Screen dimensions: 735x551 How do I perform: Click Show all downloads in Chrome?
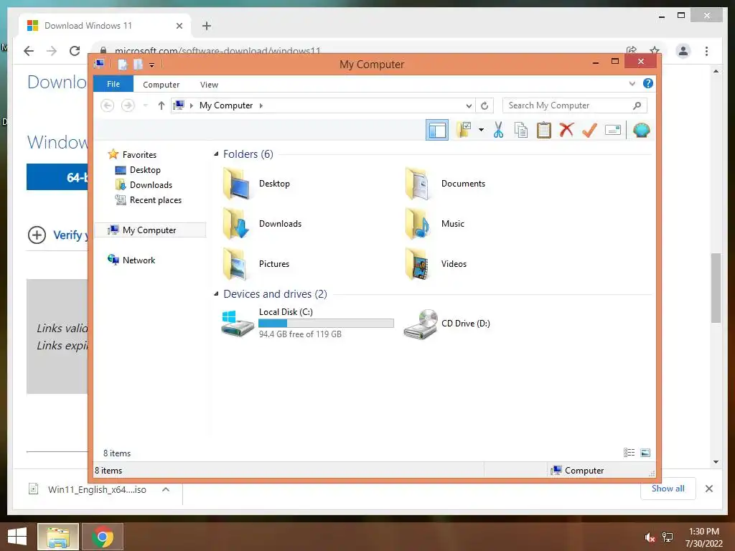(x=668, y=489)
